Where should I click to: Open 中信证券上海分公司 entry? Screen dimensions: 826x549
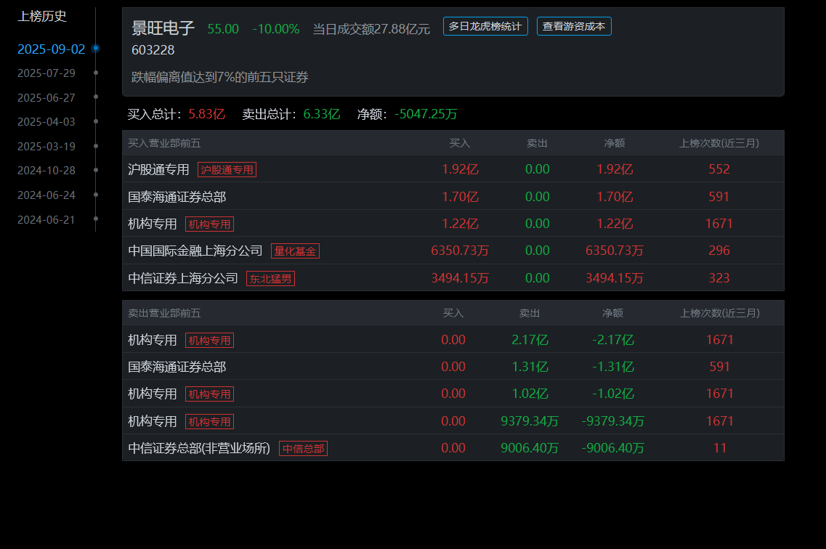(183, 278)
